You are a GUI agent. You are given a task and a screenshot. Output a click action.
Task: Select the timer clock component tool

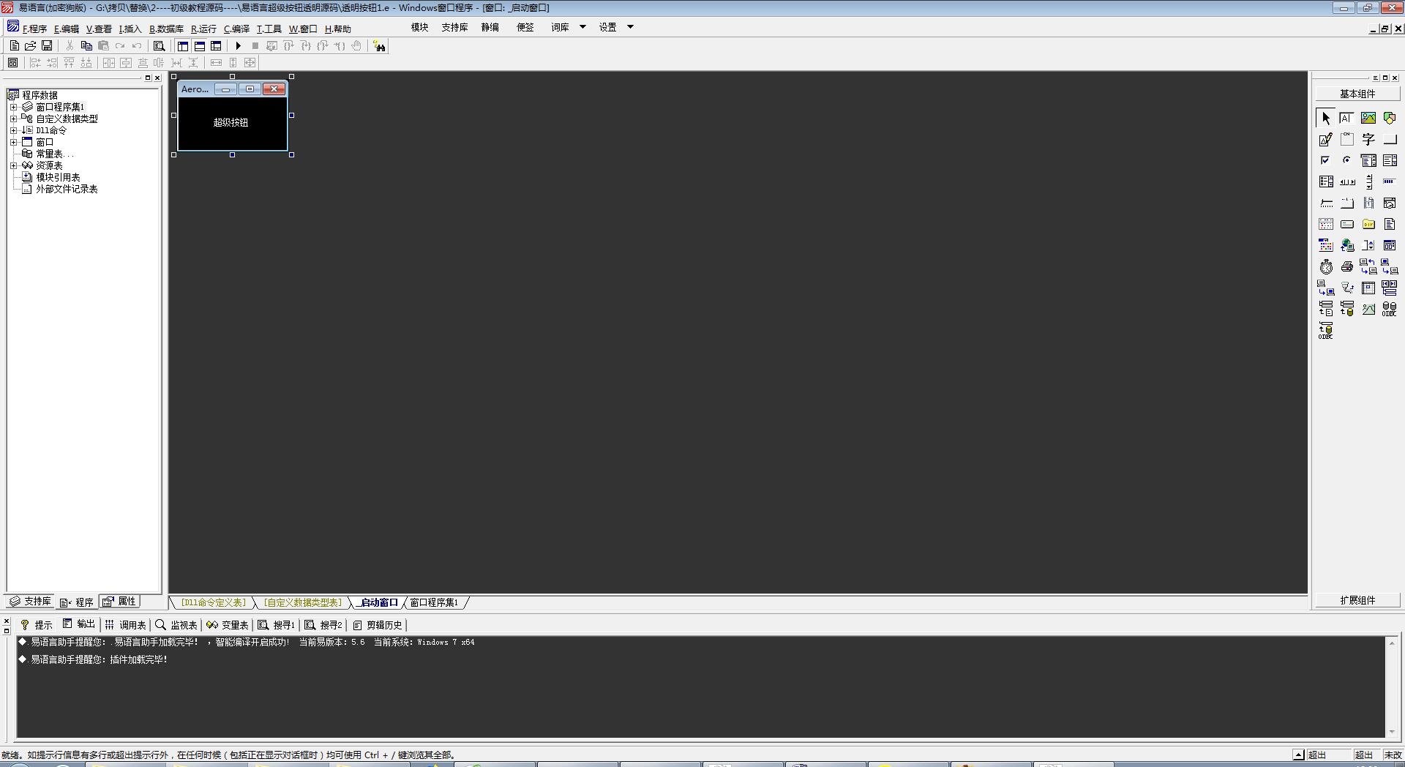1325,266
